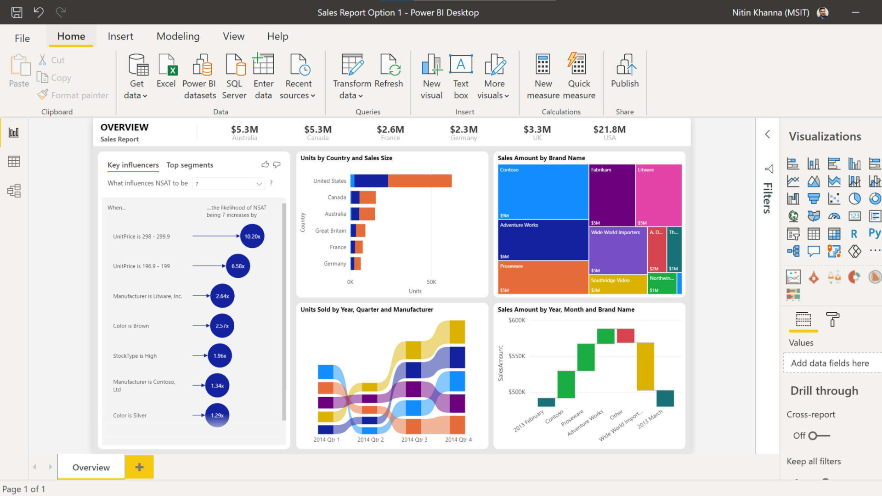Switch to the Insert ribbon tab
The image size is (882, 496).
[120, 36]
